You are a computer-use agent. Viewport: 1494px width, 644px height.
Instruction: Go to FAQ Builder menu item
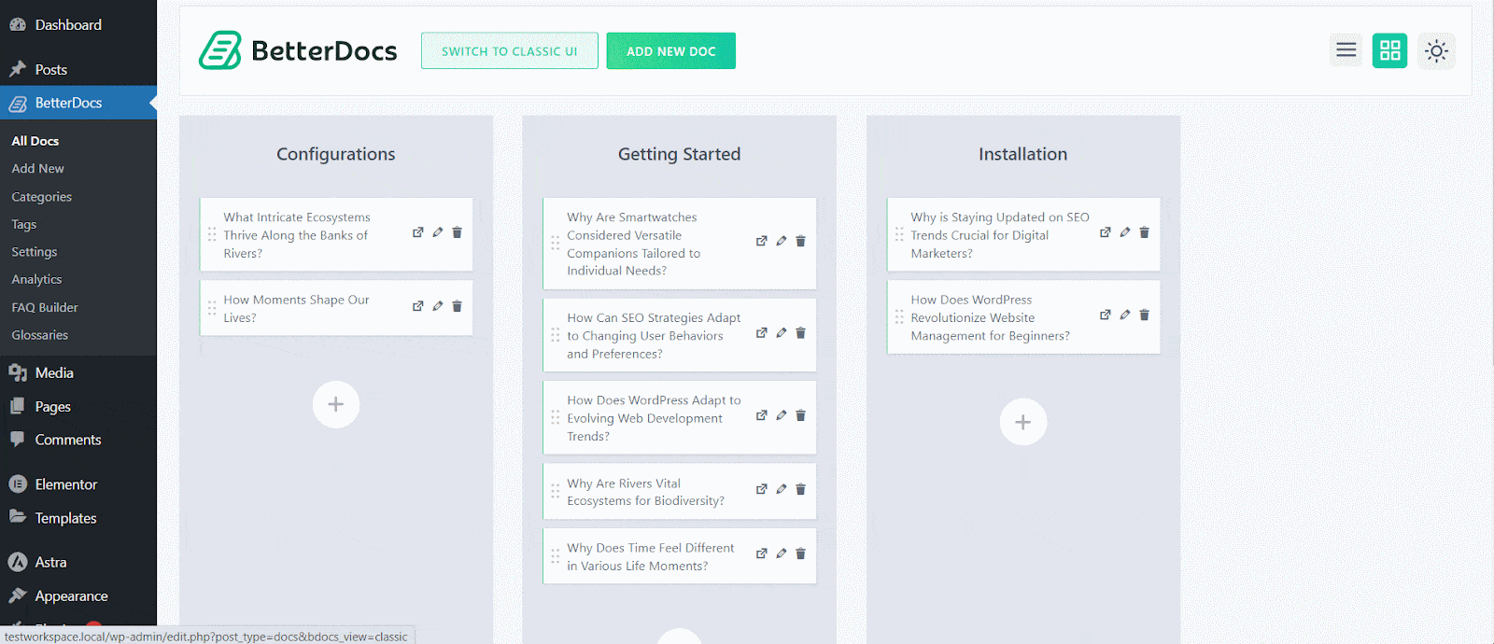[x=45, y=307]
